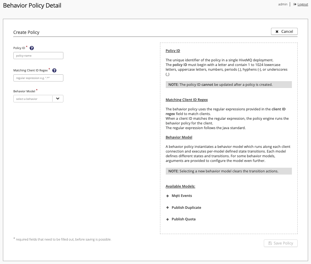
Task: Open the select a behavior combo box
Action: [x=38, y=99]
